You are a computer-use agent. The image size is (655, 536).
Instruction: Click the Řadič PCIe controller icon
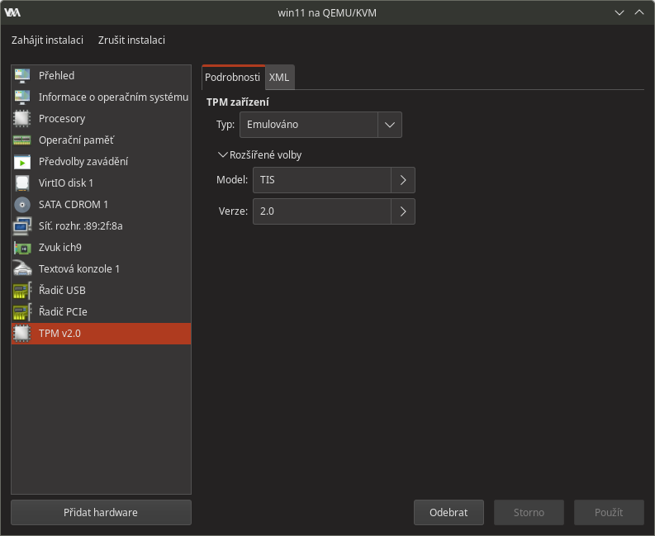pos(22,311)
